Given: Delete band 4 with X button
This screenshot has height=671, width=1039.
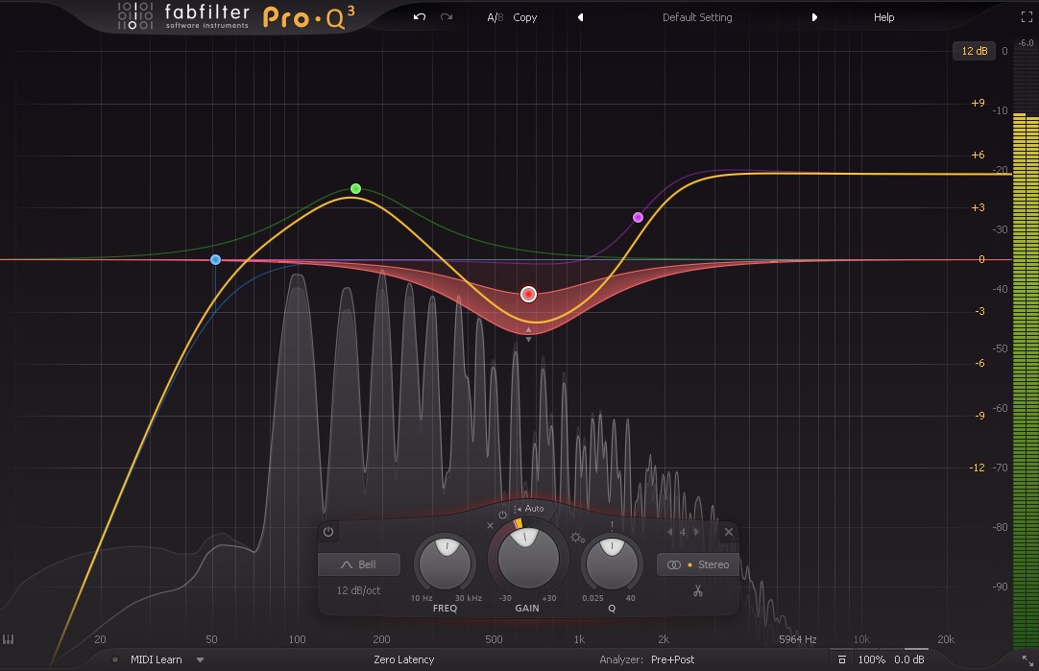Looking at the screenshot, I should [x=729, y=532].
